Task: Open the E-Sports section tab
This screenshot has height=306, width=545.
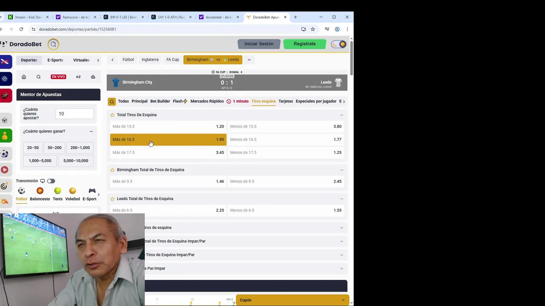Action: click(55, 60)
